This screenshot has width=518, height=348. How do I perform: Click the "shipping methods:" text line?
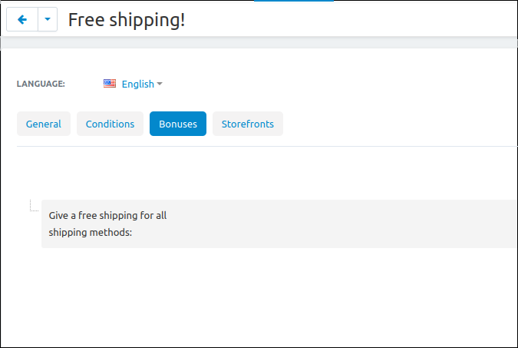(91, 233)
